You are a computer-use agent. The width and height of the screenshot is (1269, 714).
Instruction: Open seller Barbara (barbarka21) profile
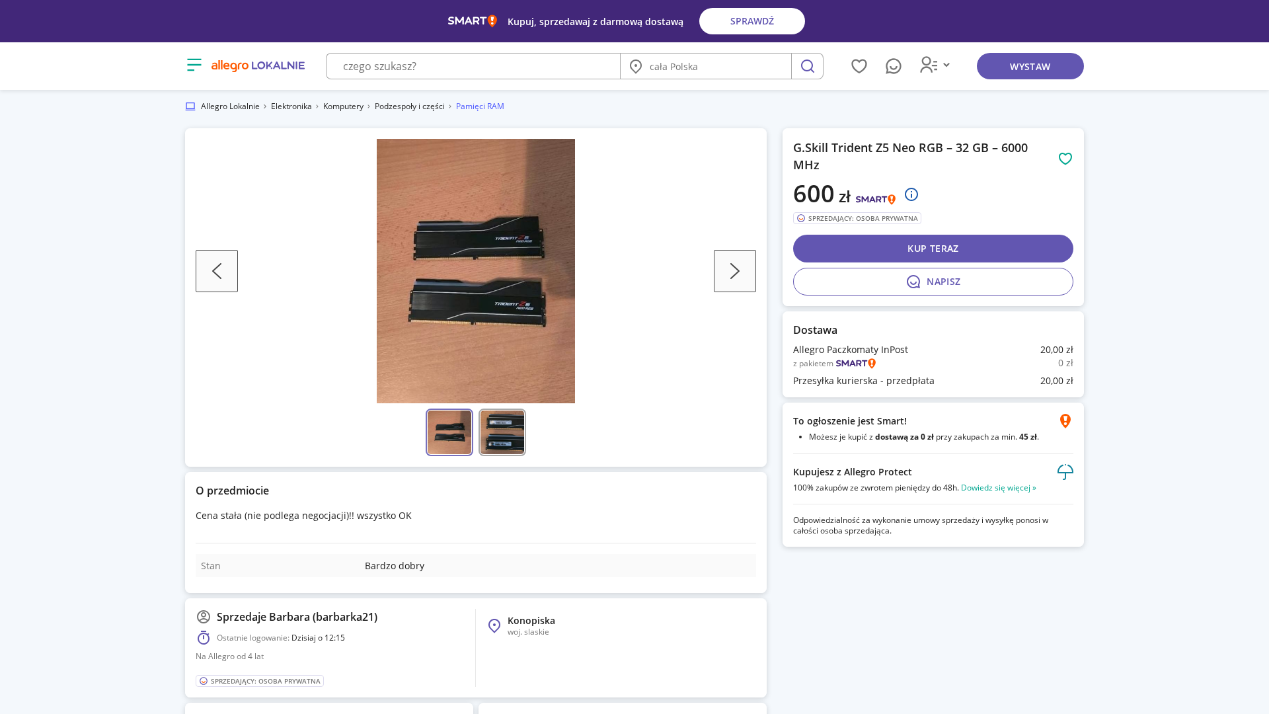(x=297, y=617)
